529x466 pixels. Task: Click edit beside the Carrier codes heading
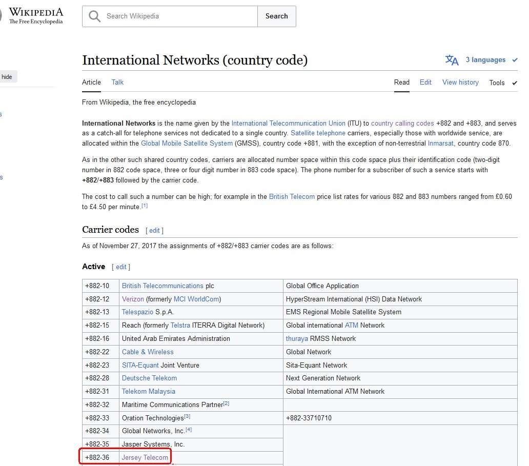coord(154,231)
